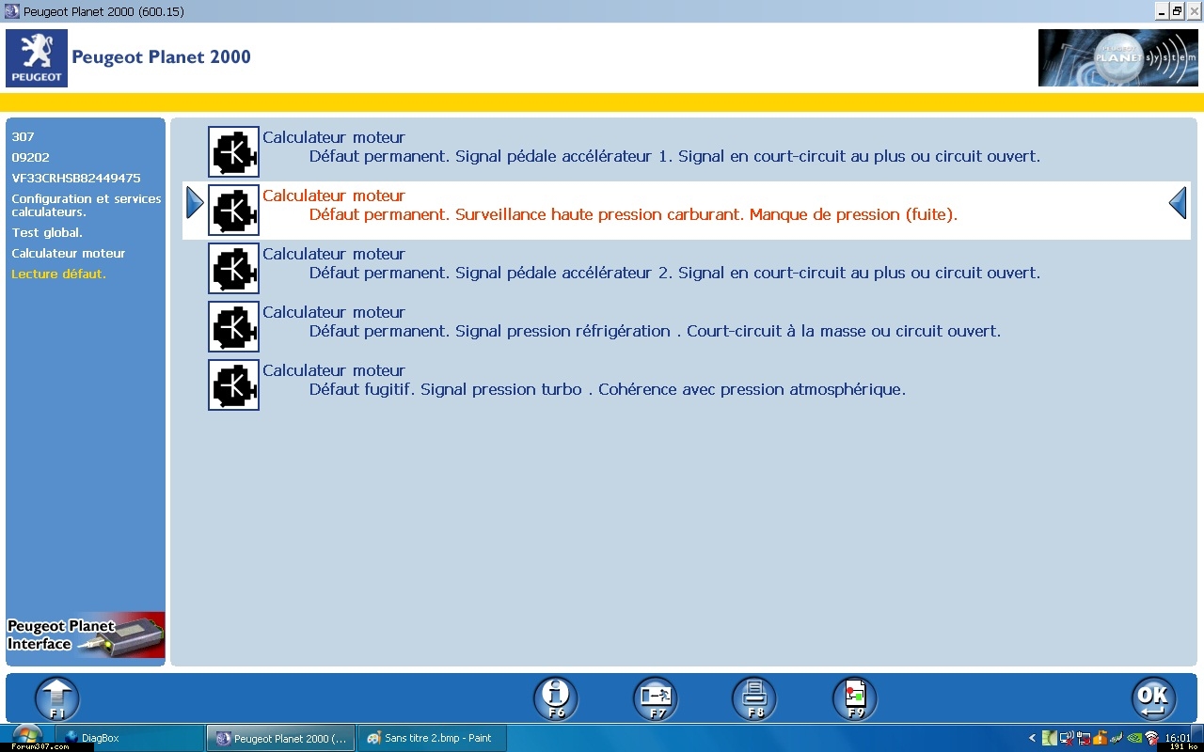Click blue arrow to the right of the selected fault row
This screenshot has height=752, width=1204.
tap(1178, 203)
